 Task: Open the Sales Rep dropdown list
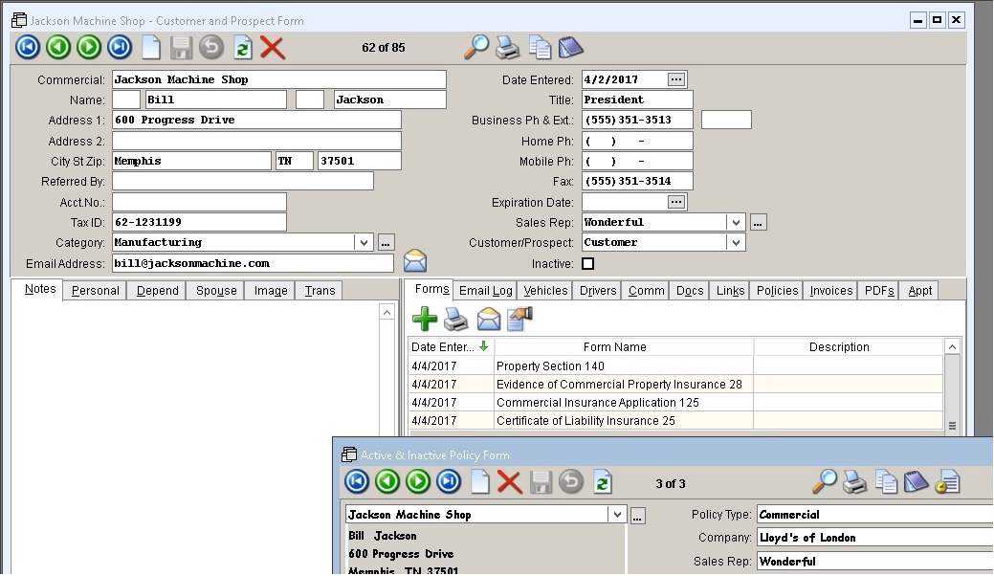735,223
